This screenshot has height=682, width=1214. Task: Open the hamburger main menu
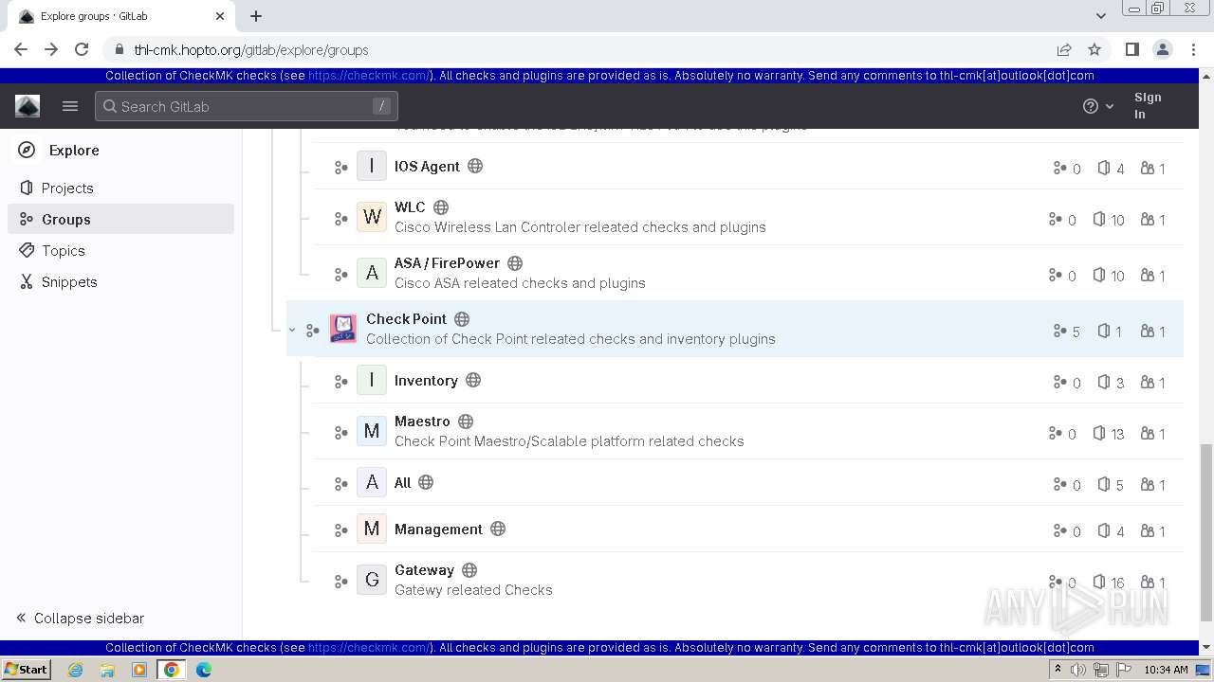pos(70,106)
